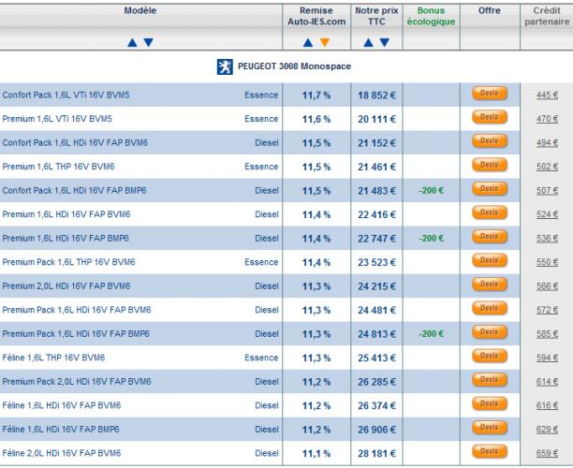Select model Premium 1,6L THP 16V BVM6
Viewport: 573px width, 468px height.
point(58,167)
